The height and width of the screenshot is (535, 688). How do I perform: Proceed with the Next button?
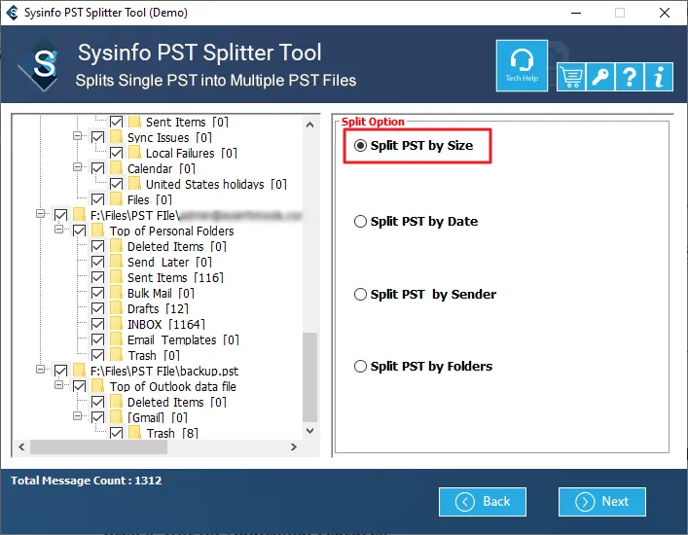click(x=602, y=502)
